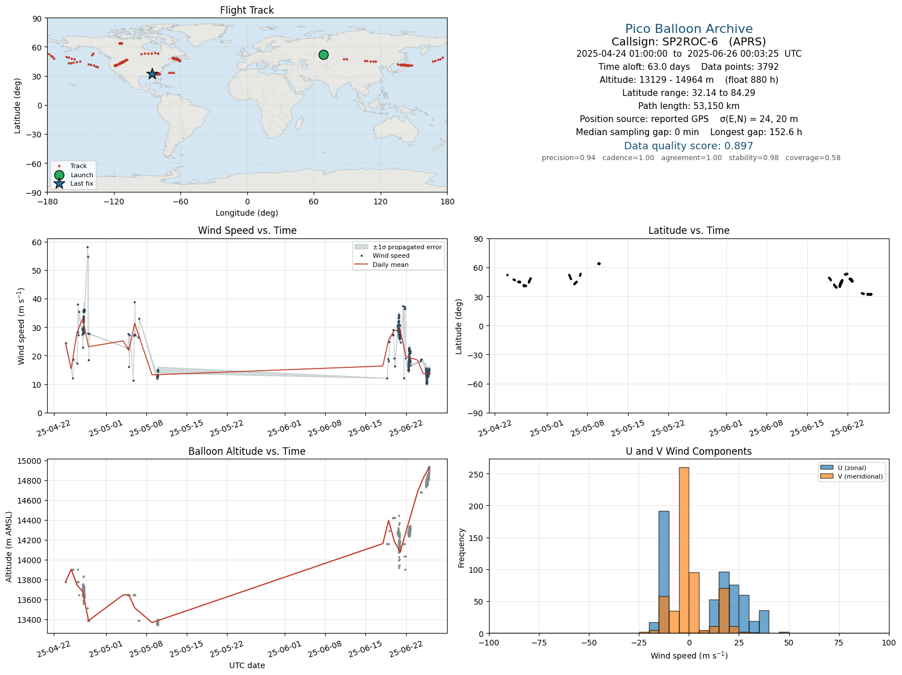Select the green Launch circle in the map legend
This screenshot has height=675, width=902.
pos(59,175)
